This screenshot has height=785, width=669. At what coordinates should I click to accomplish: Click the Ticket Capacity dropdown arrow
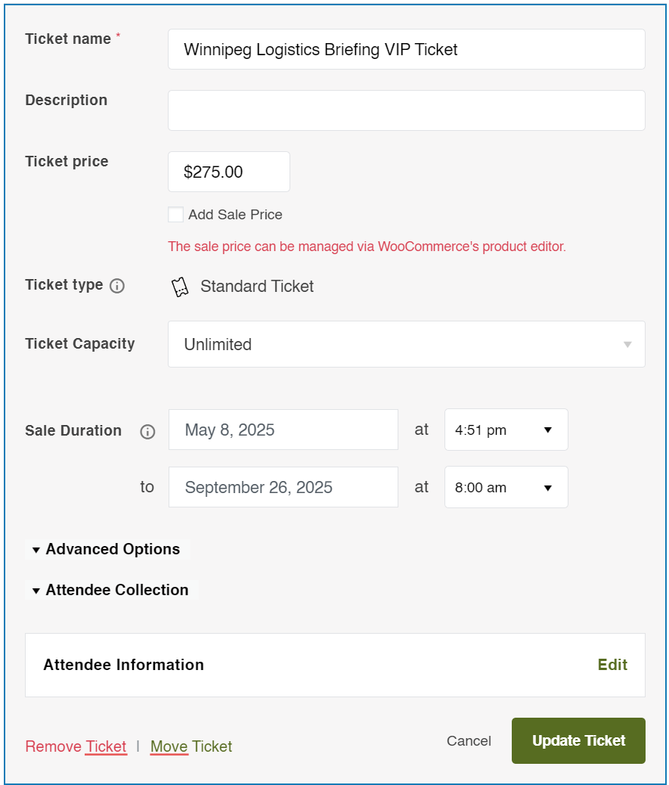(x=627, y=344)
